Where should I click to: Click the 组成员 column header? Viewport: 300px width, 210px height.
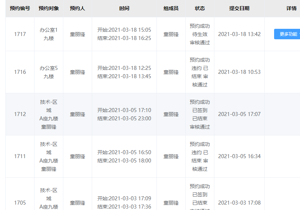(x=171, y=8)
